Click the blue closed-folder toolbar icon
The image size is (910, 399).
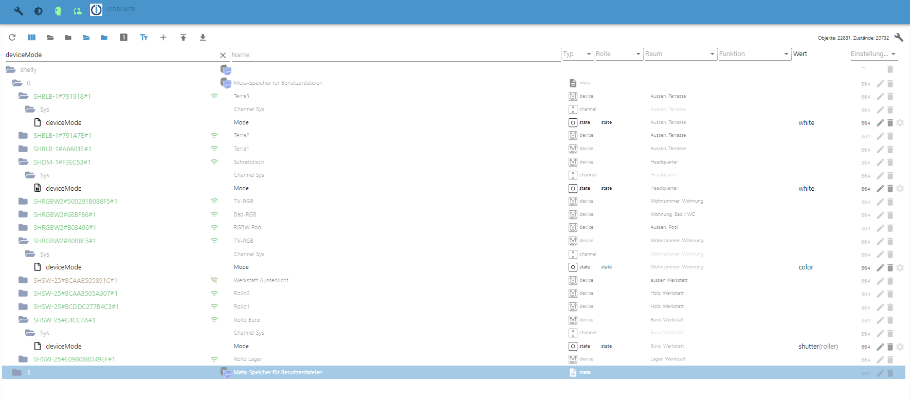point(104,38)
